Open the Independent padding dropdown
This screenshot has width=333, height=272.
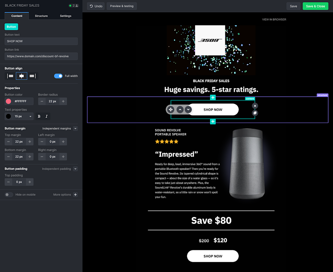pos(75,169)
